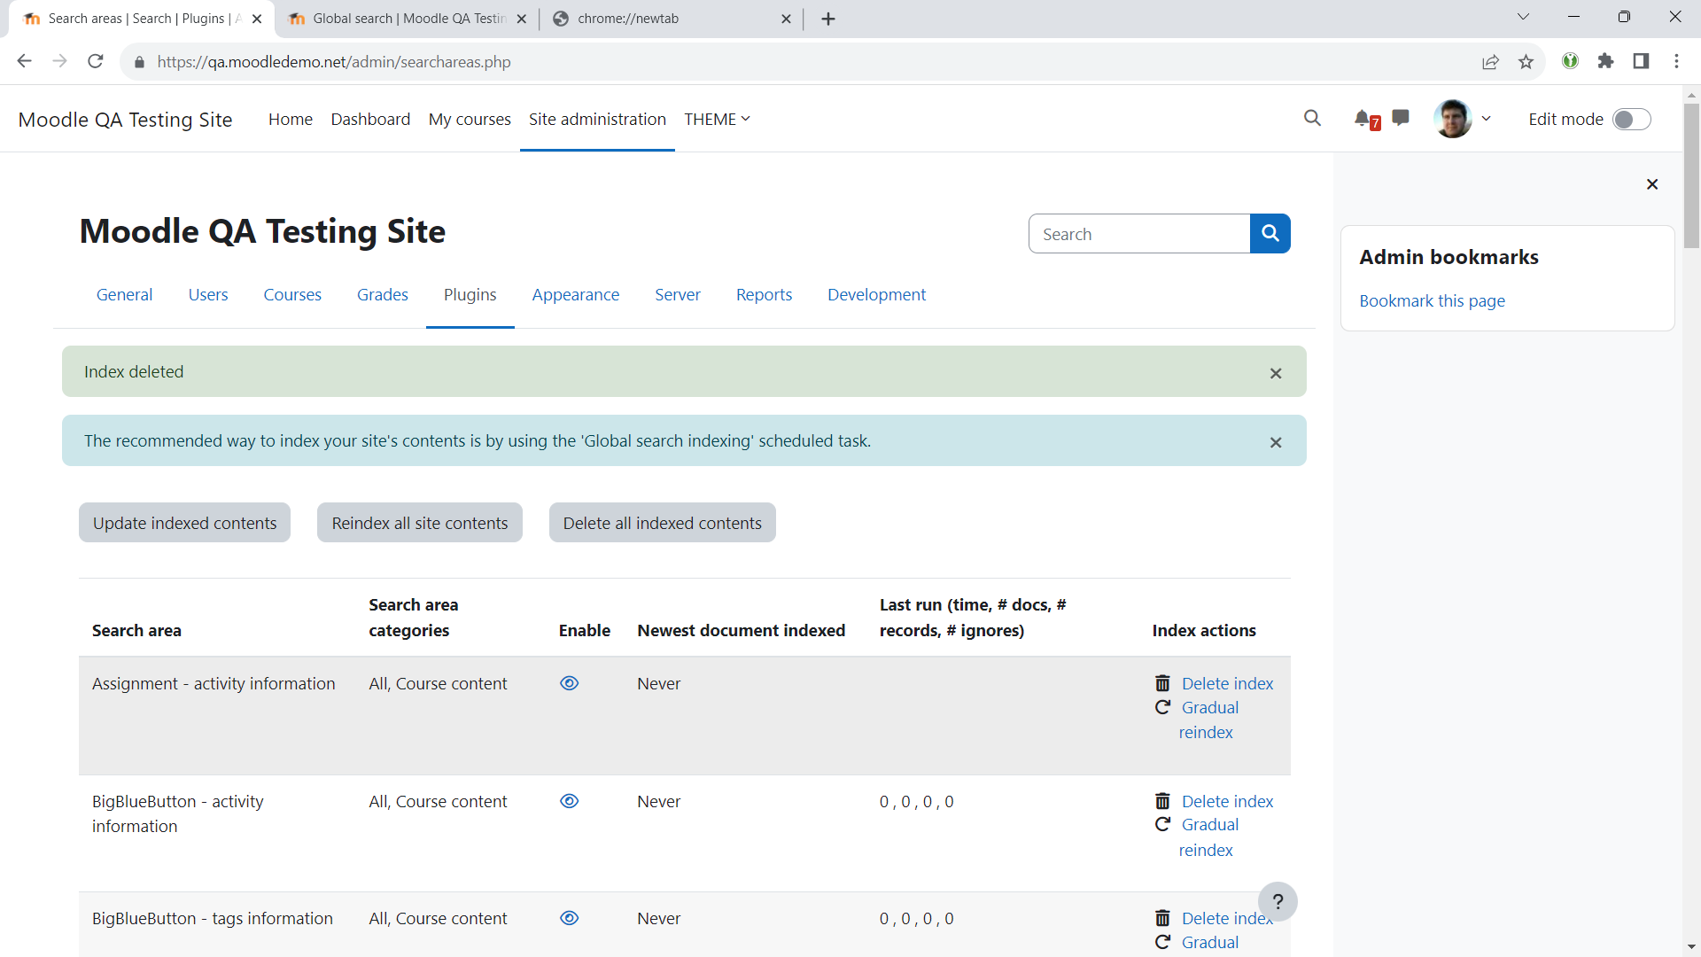Open the messaging chat bubble icon
This screenshot has height=957, width=1701.
[1401, 118]
